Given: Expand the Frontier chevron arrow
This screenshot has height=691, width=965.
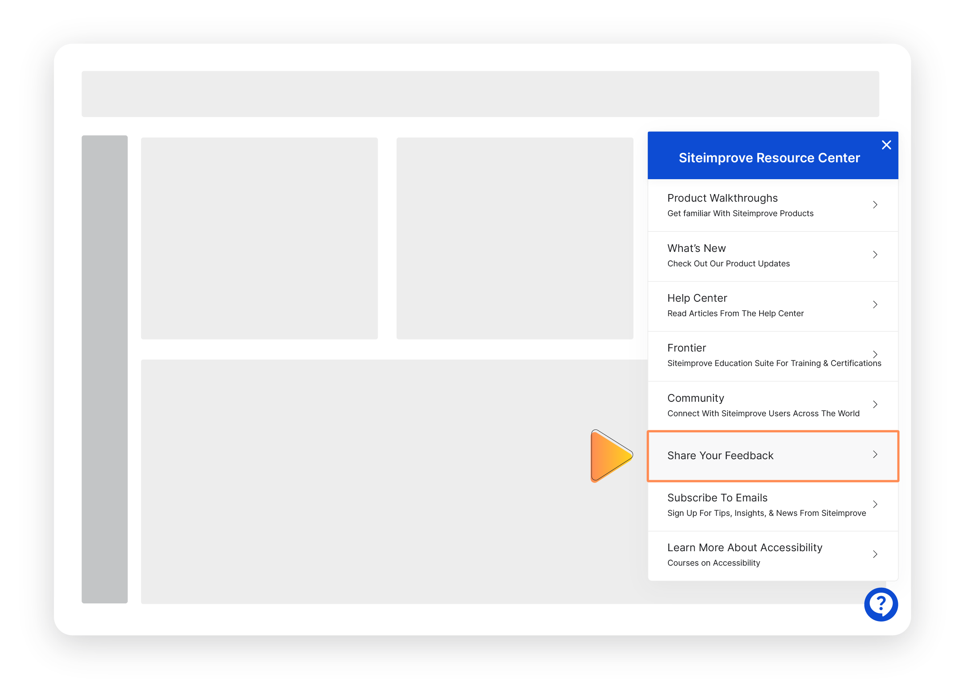Looking at the screenshot, I should pos(875,354).
